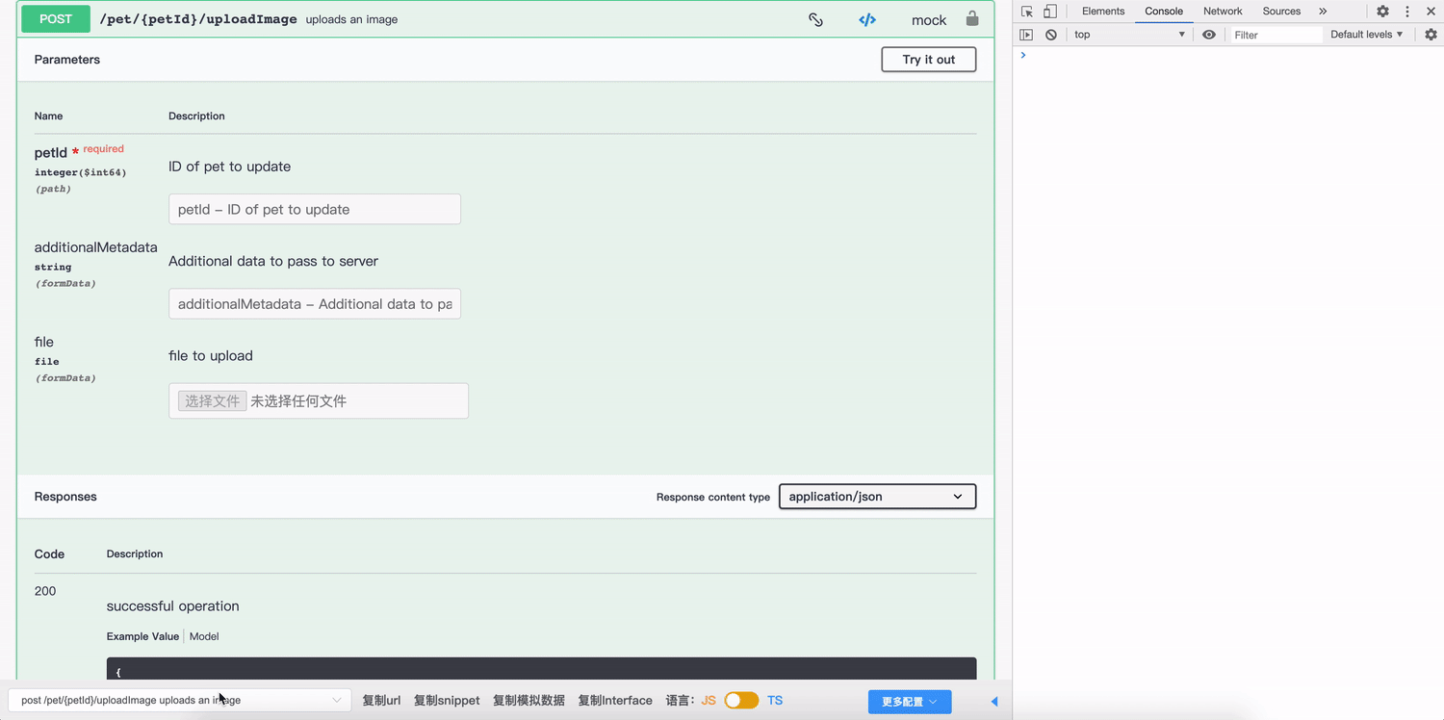The height and width of the screenshot is (720, 1444).
Task: Click the blue code brackets icon
Action: pos(867,19)
